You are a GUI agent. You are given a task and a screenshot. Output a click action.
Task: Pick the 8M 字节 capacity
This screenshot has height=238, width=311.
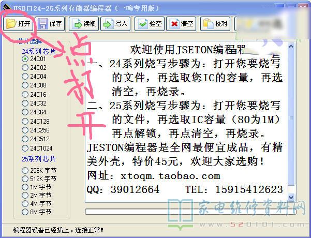(x=25, y=212)
